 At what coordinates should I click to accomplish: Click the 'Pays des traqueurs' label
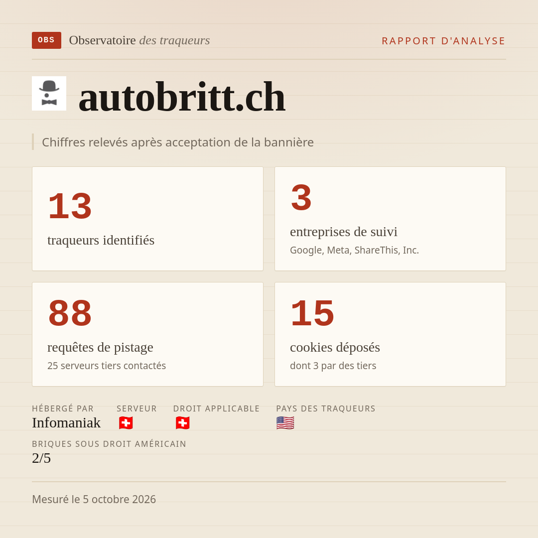[326, 408]
